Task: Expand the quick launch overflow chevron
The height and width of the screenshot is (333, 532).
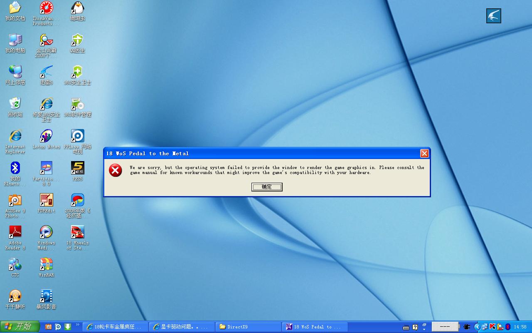Action: point(77,325)
